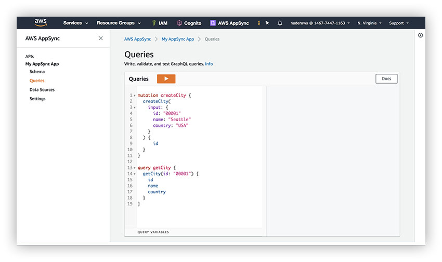This screenshot has width=442, height=262.
Task: Select APIs in the sidebar
Action: point(30,56)
